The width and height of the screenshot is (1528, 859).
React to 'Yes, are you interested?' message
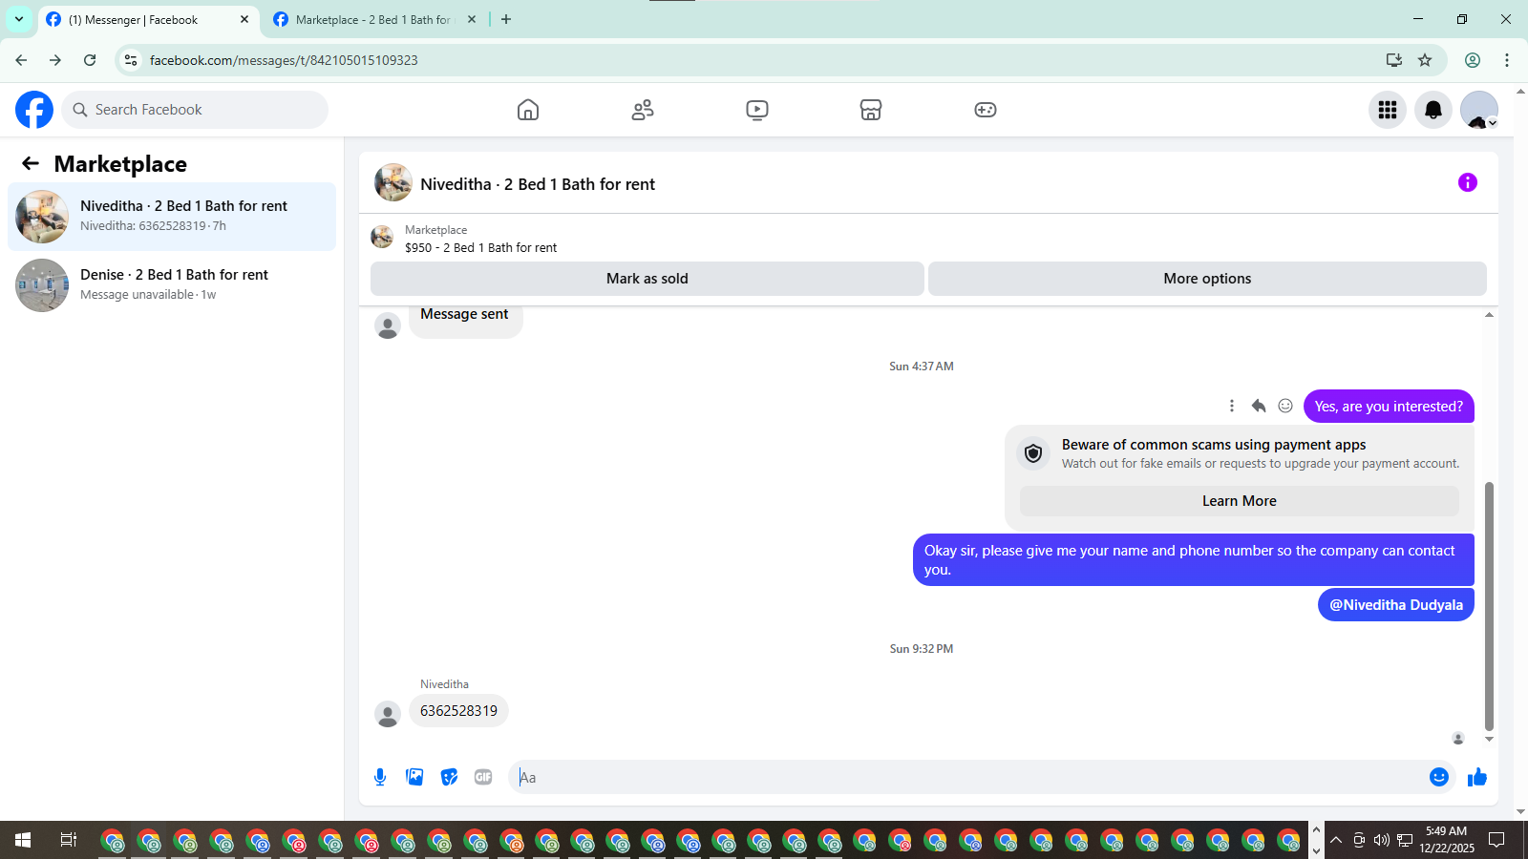tap(1285, 406)
